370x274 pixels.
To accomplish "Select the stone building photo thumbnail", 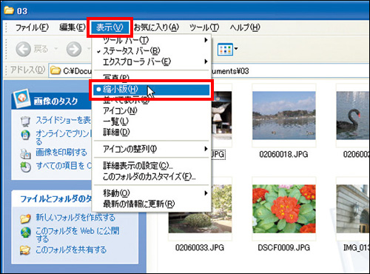I will coord(353,209).
